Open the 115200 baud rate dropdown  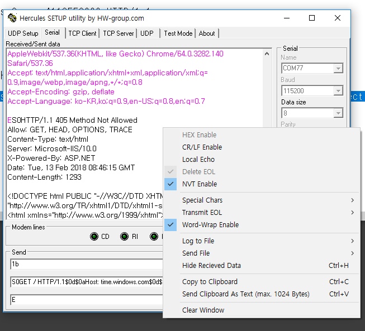[338, 90]
